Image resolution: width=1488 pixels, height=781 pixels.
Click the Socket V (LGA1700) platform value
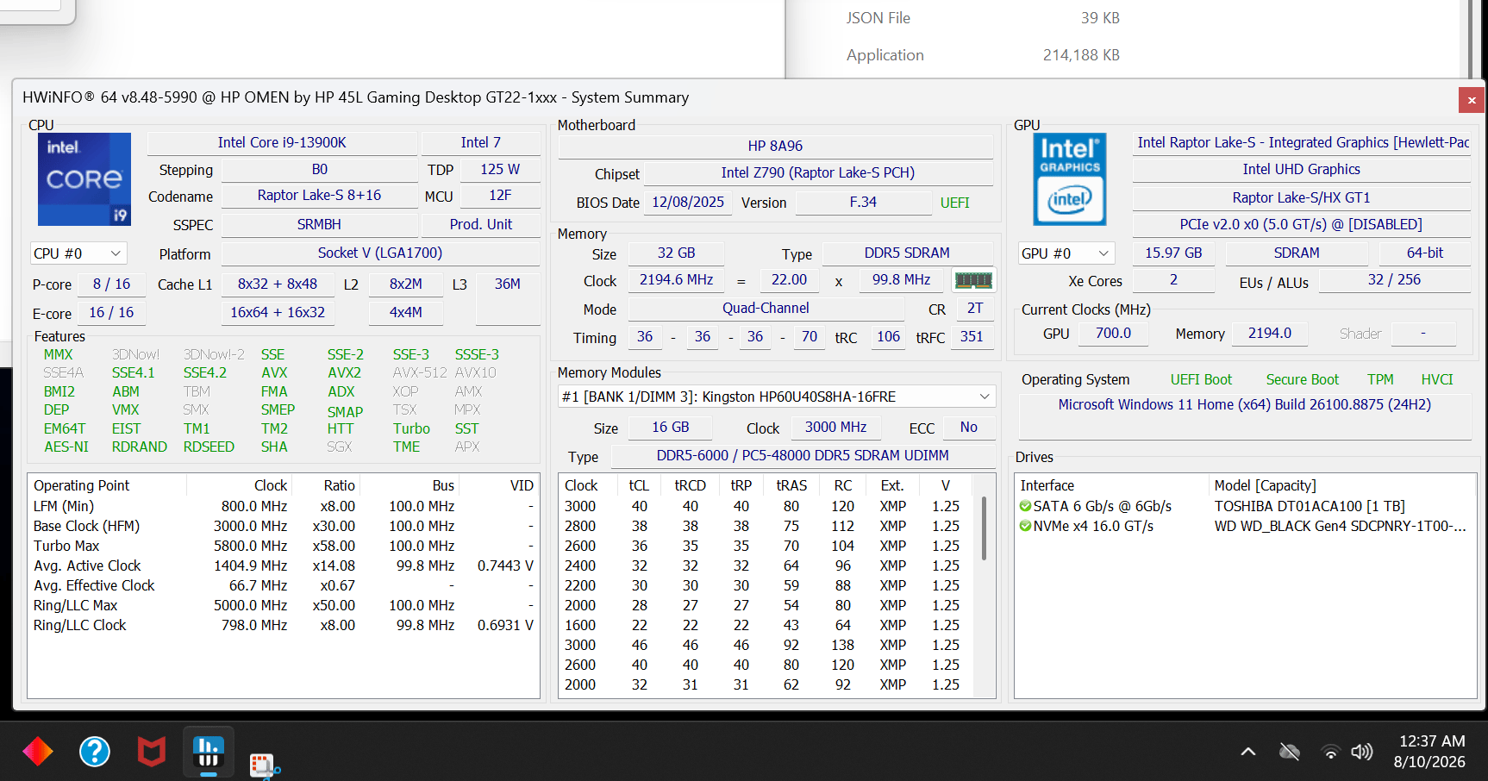[x=380, y=253]
